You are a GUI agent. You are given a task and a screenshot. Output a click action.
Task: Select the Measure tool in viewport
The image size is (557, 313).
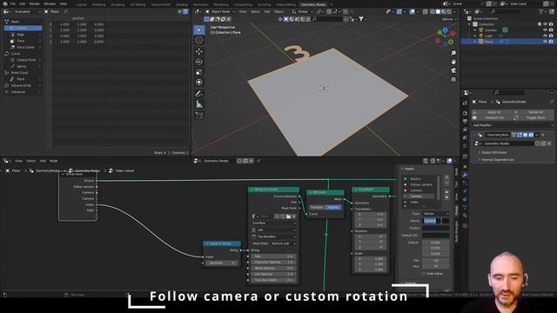point(199,104)
